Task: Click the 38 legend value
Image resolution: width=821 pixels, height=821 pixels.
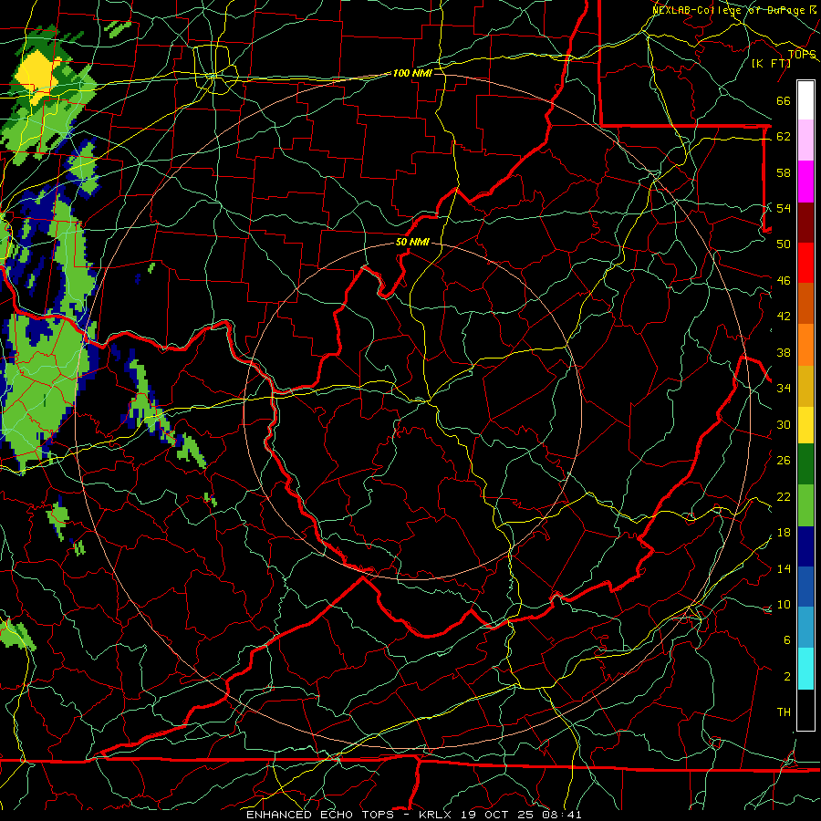Action: [784, 352]
